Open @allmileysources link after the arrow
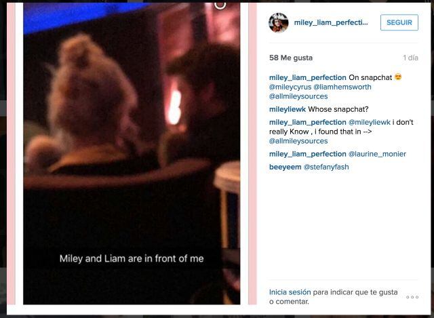 [298, 141]
